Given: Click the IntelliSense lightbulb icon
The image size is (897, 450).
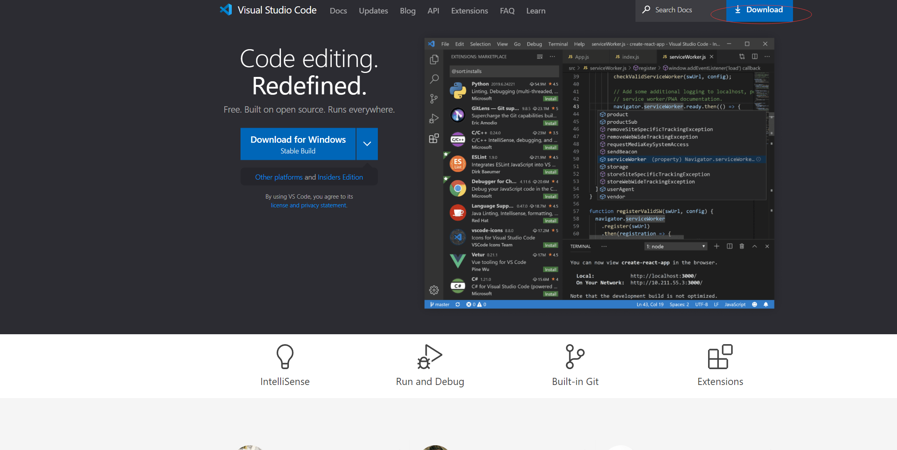Looking at the screenshot, I should (x=285, y=356).
